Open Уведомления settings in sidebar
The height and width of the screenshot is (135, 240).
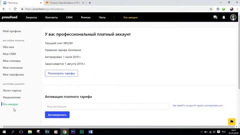pyautogui.click(x=12, y=97)
